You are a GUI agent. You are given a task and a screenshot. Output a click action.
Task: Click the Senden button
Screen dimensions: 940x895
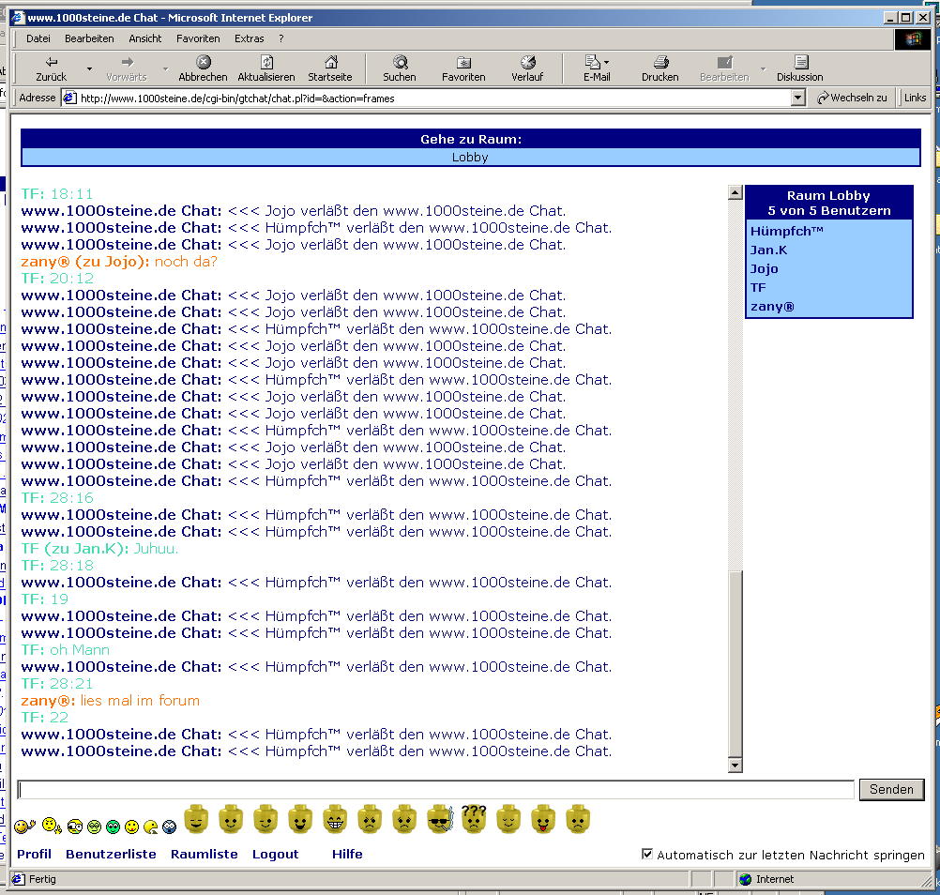tap(891, 789)
